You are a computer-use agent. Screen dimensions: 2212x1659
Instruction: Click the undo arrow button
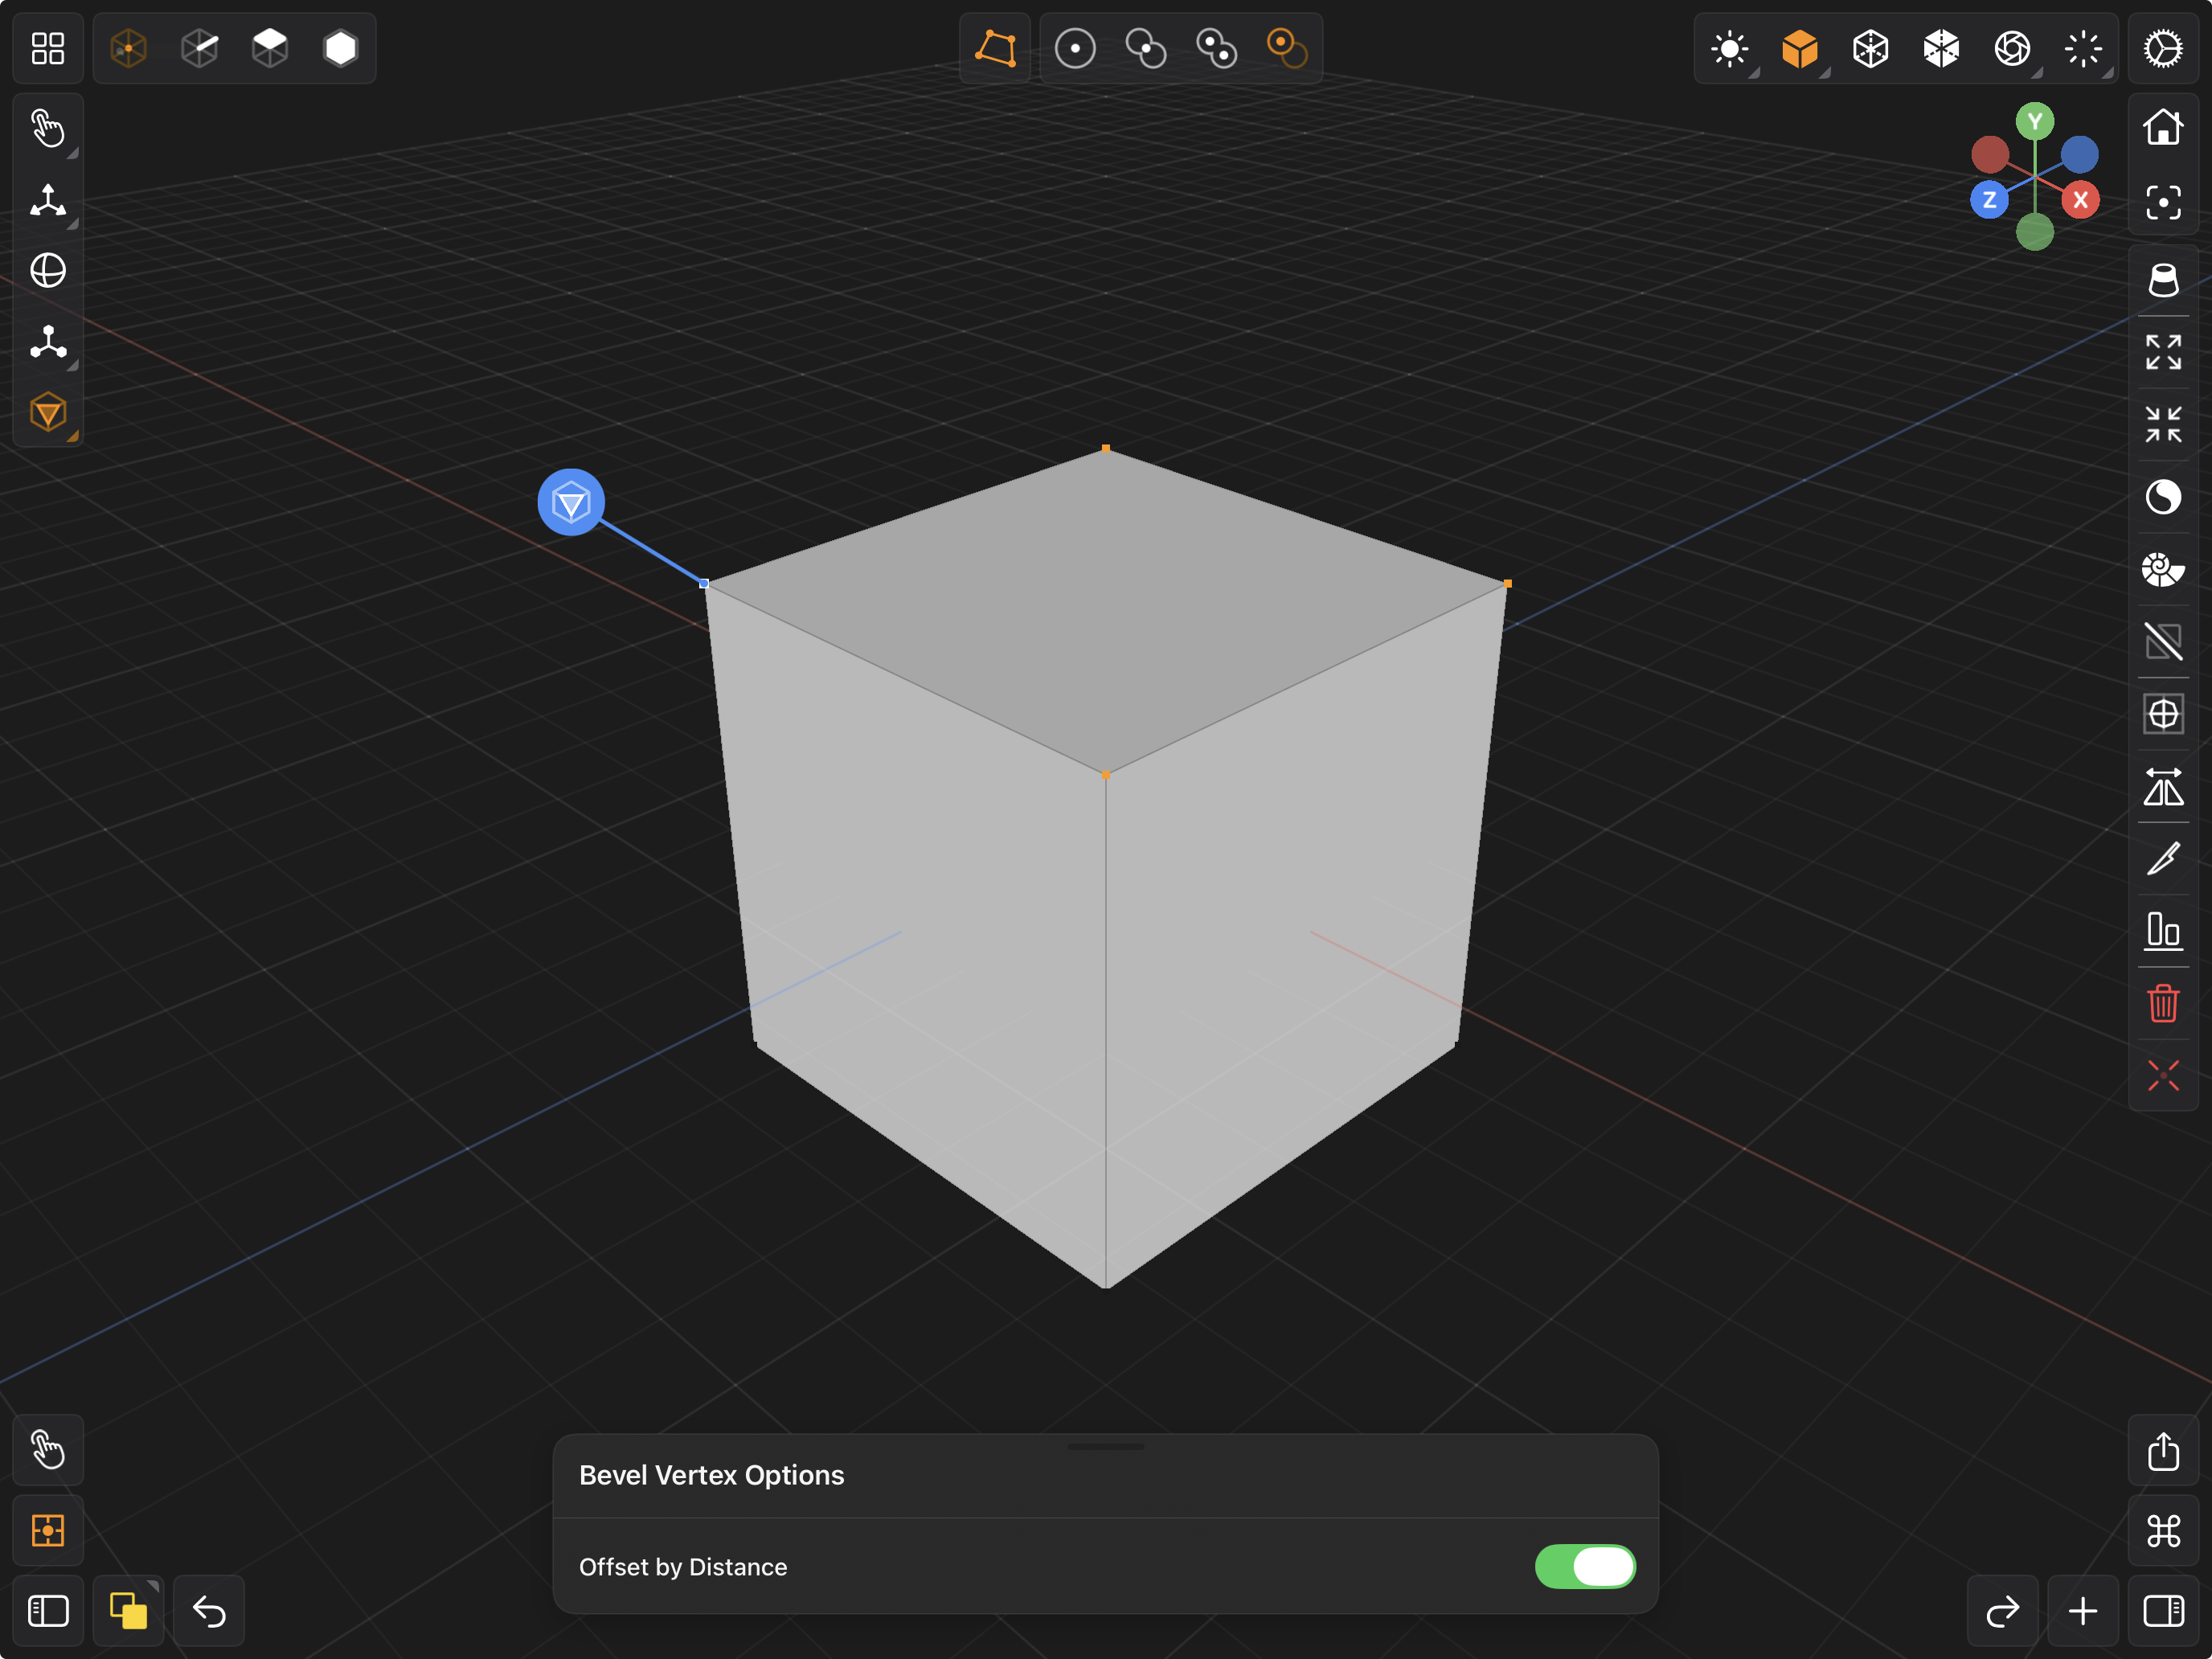(209, 1611)
